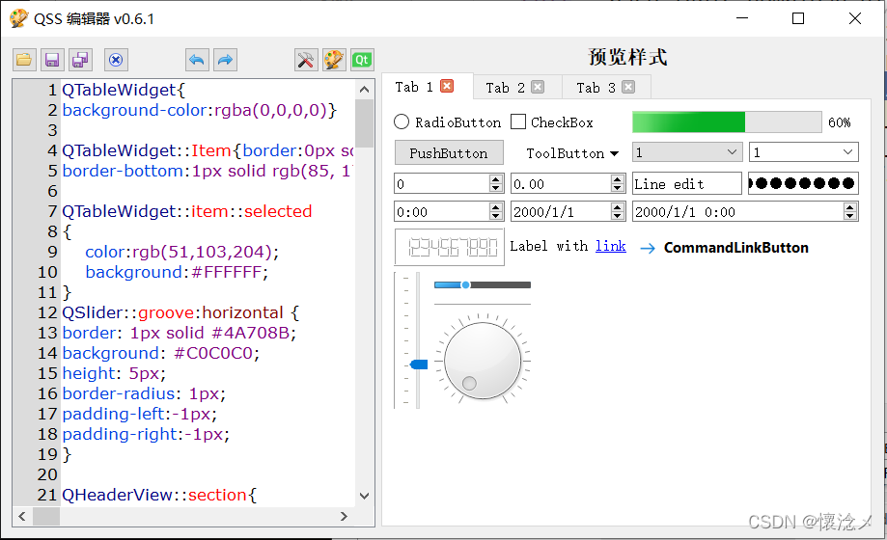Image resolution: width=887 pixels, height=540 pixels.
Task: Close the file with the blue X circle icon
Action: (116, 60)
